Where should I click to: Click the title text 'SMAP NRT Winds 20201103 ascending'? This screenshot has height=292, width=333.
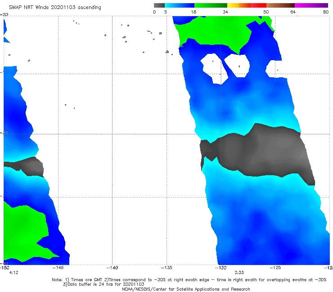[55, 7]
